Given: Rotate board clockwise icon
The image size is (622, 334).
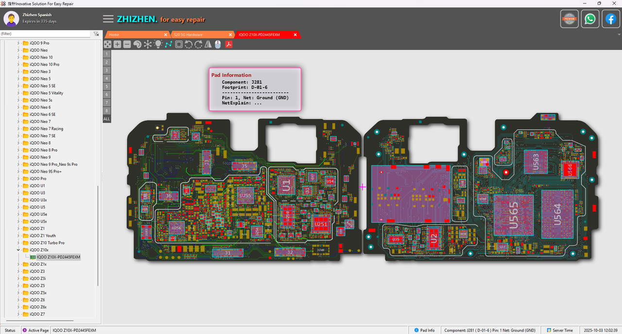Looking at the screenshot, I should pos(198,44).
